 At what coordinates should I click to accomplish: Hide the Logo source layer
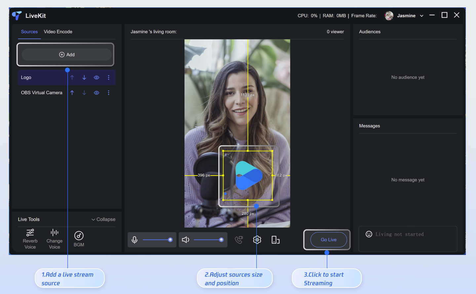[x=97, y=77]
